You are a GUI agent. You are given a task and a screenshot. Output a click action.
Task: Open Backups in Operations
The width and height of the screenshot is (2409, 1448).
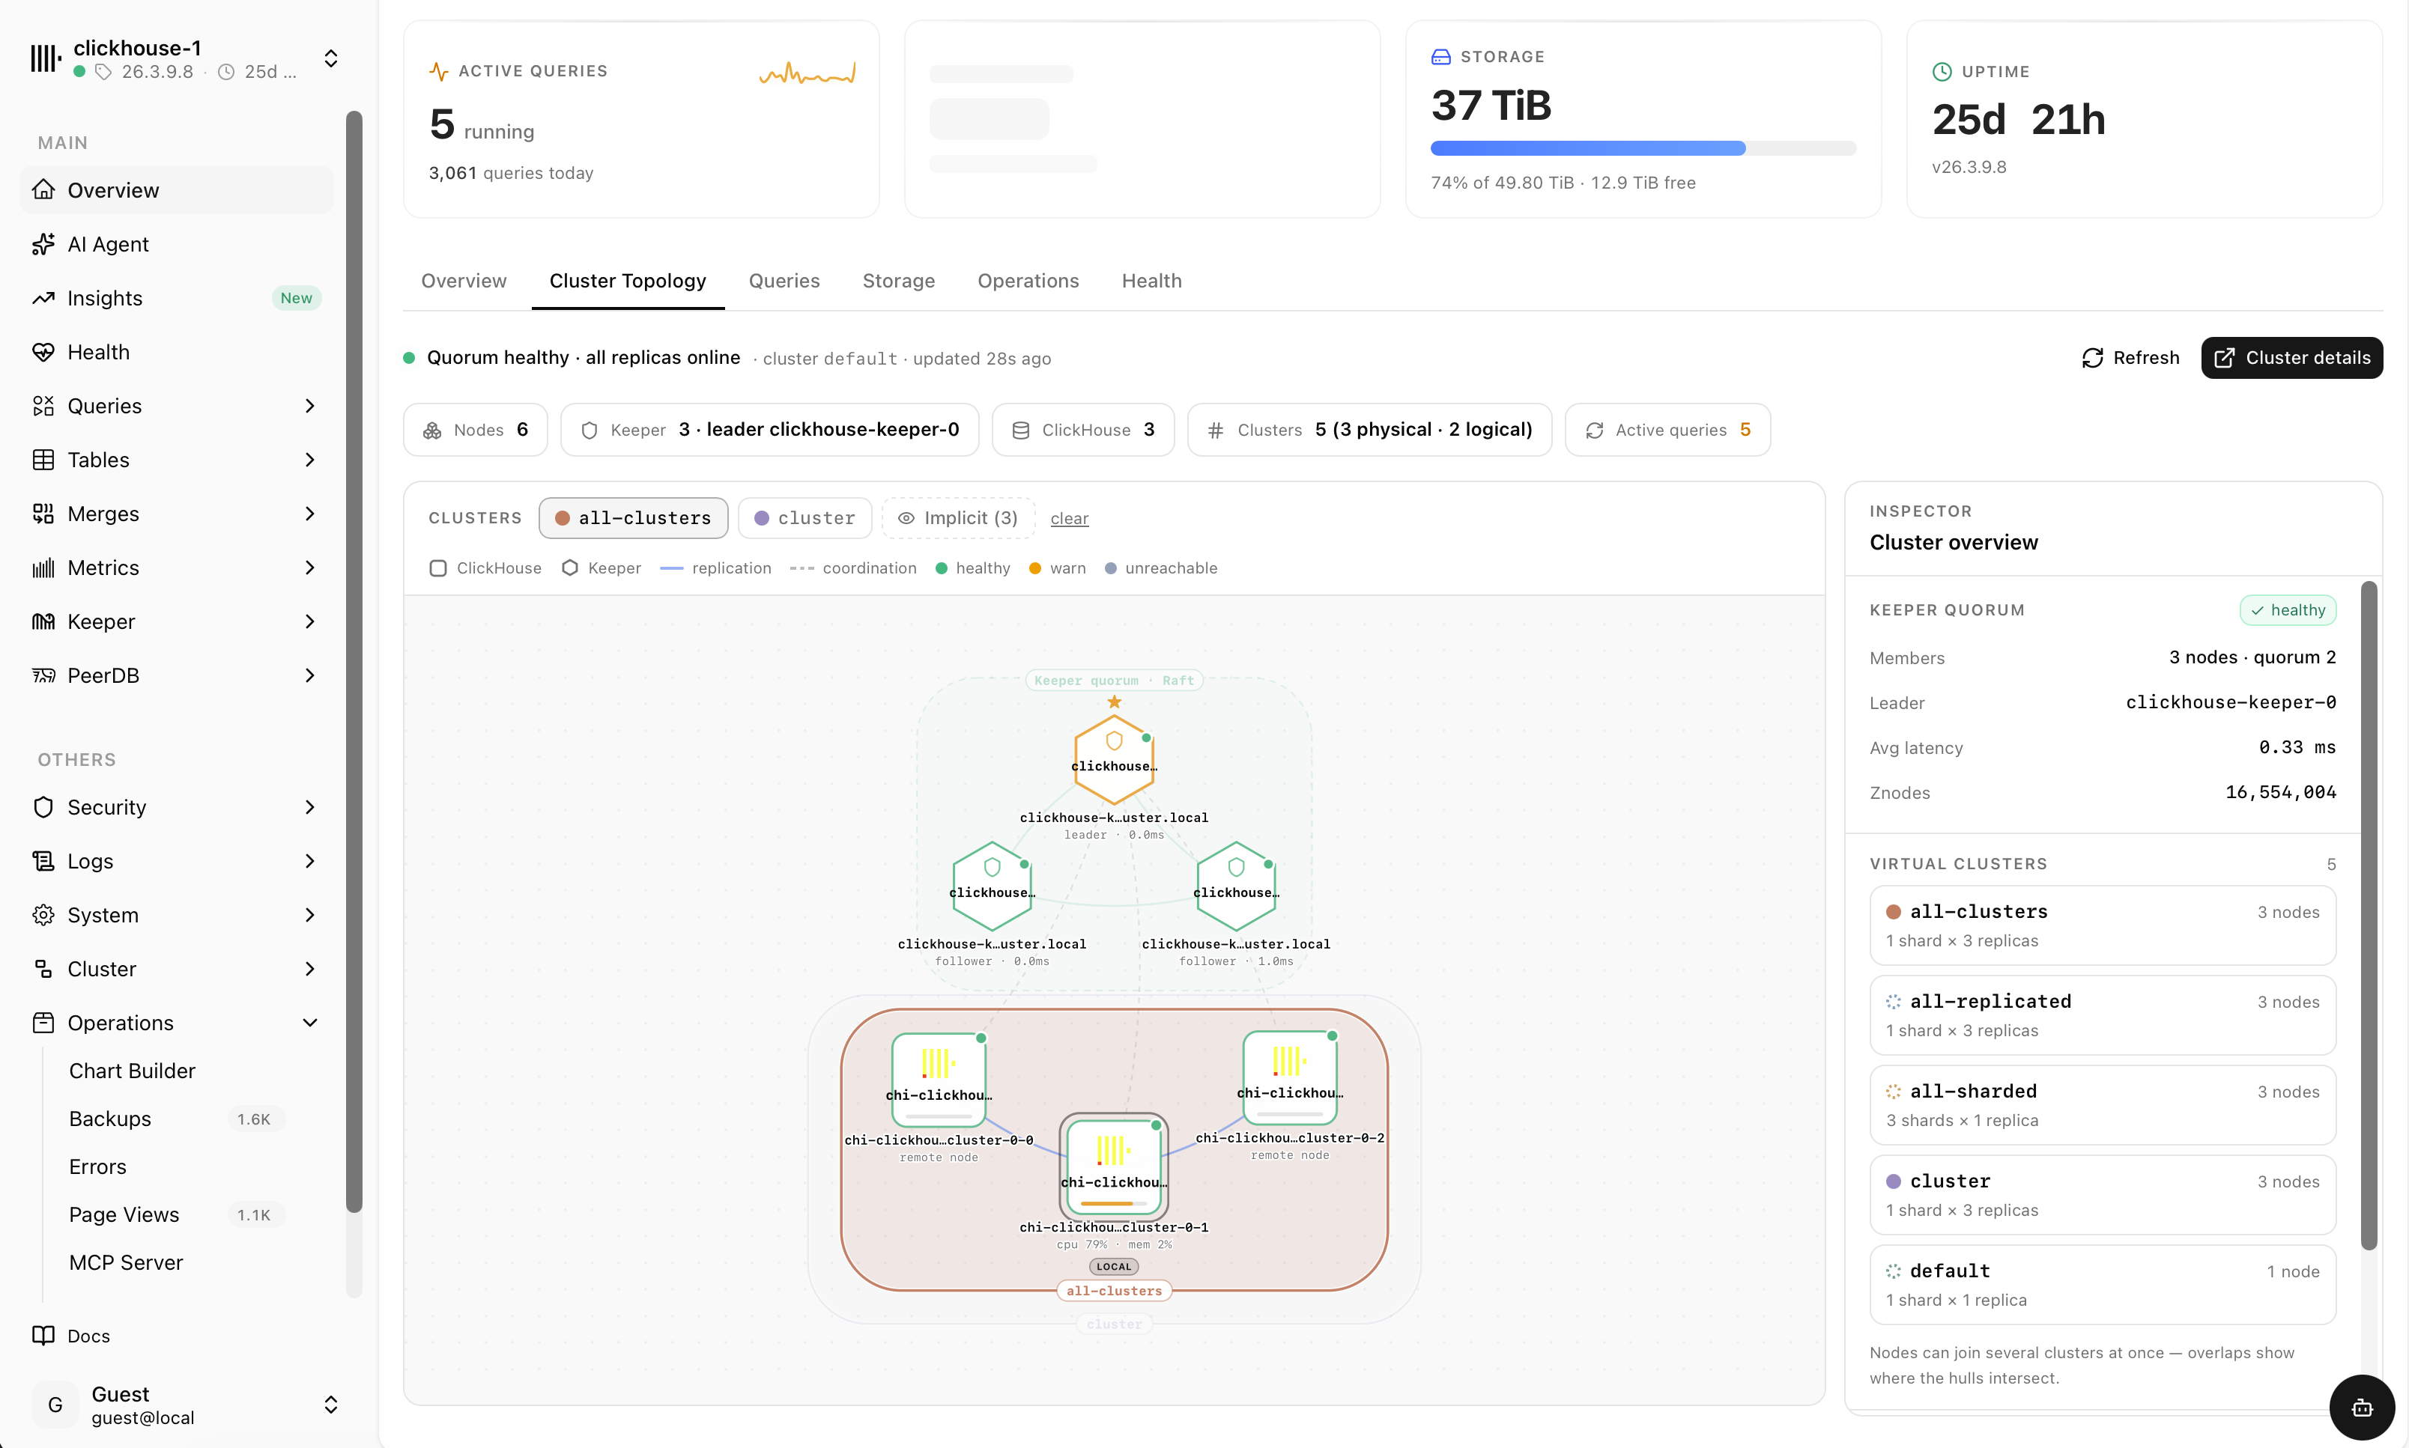coord(109,1119)
